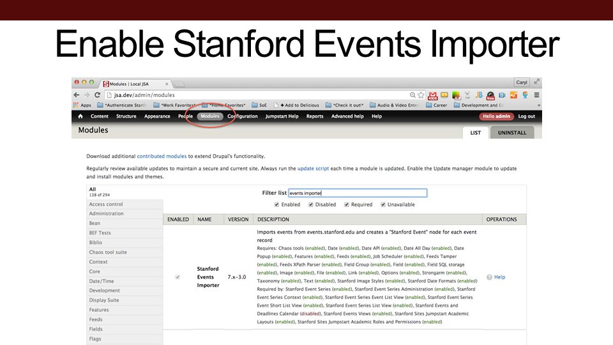The height and width of the screenshot is (345, 613).
Task: Click the hourglass extension icon
Action: tap(467, 95)
